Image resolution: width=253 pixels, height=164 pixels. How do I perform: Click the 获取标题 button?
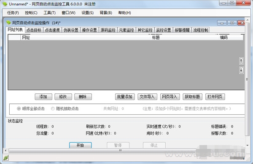click(193, 97)
